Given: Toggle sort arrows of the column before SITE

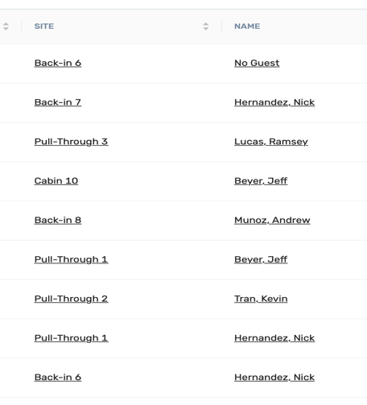Looking at the screenshot, I should (6, 27).
